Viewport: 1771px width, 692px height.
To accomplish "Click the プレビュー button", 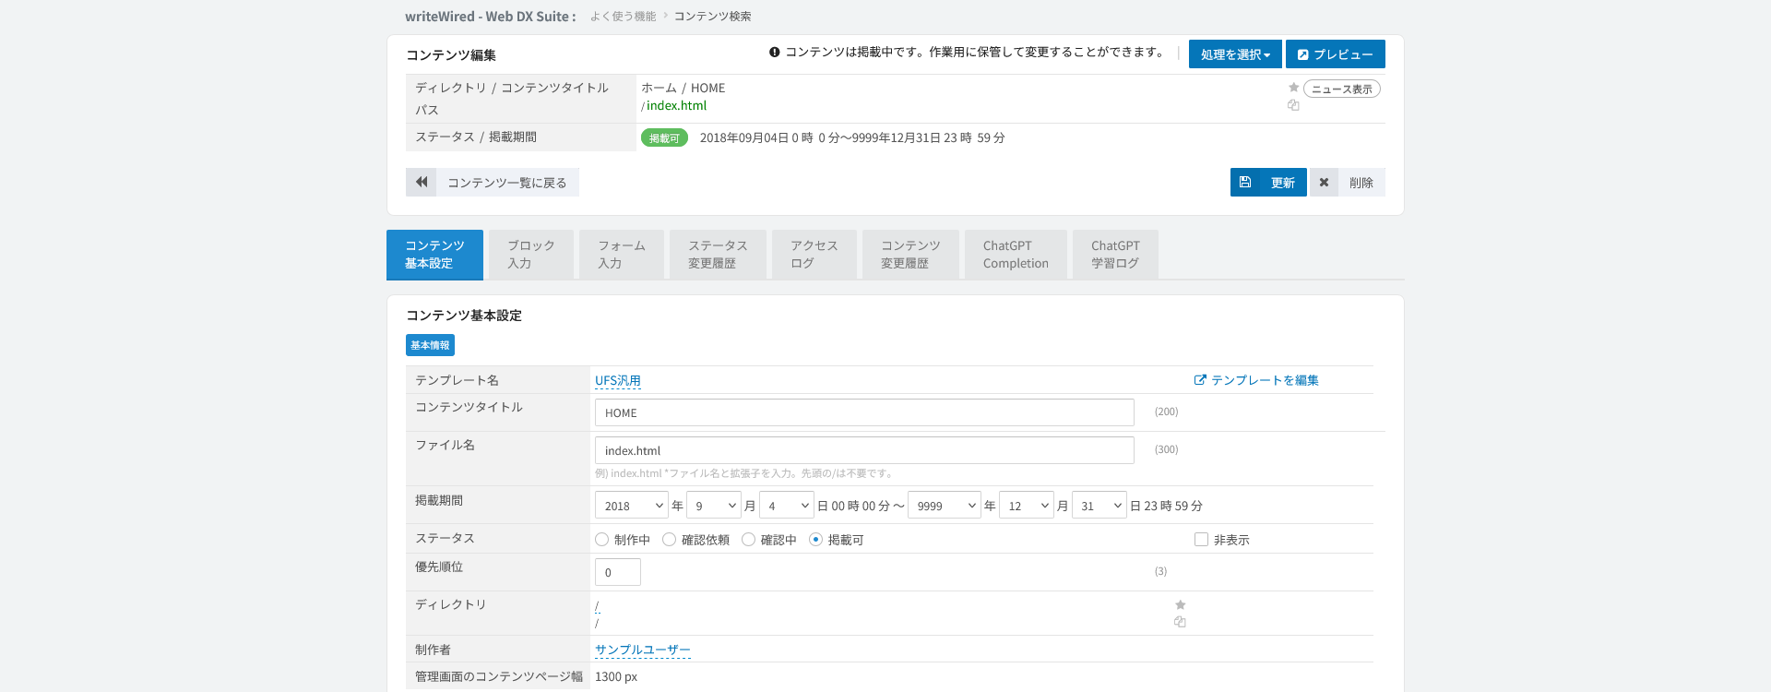I will 1336,54.
